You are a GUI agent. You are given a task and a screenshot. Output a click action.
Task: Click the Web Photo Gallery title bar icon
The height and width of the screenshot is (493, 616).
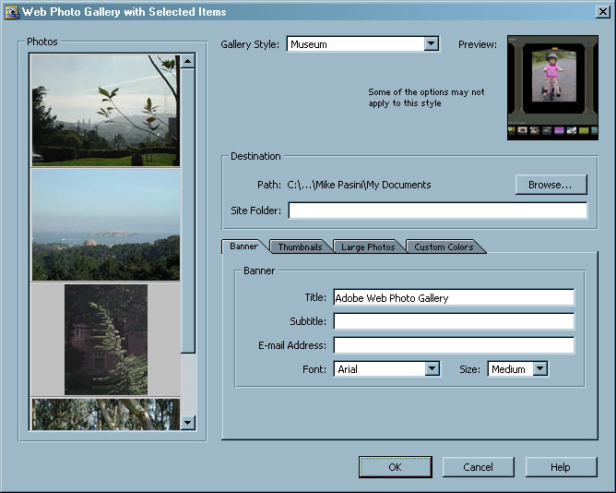coord(12,12)
